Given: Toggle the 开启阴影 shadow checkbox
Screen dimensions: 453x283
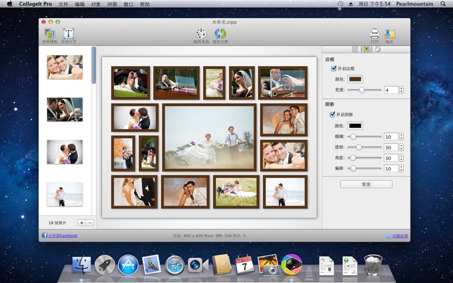Looking at the screenshot, I should click(x=332, y=114).
